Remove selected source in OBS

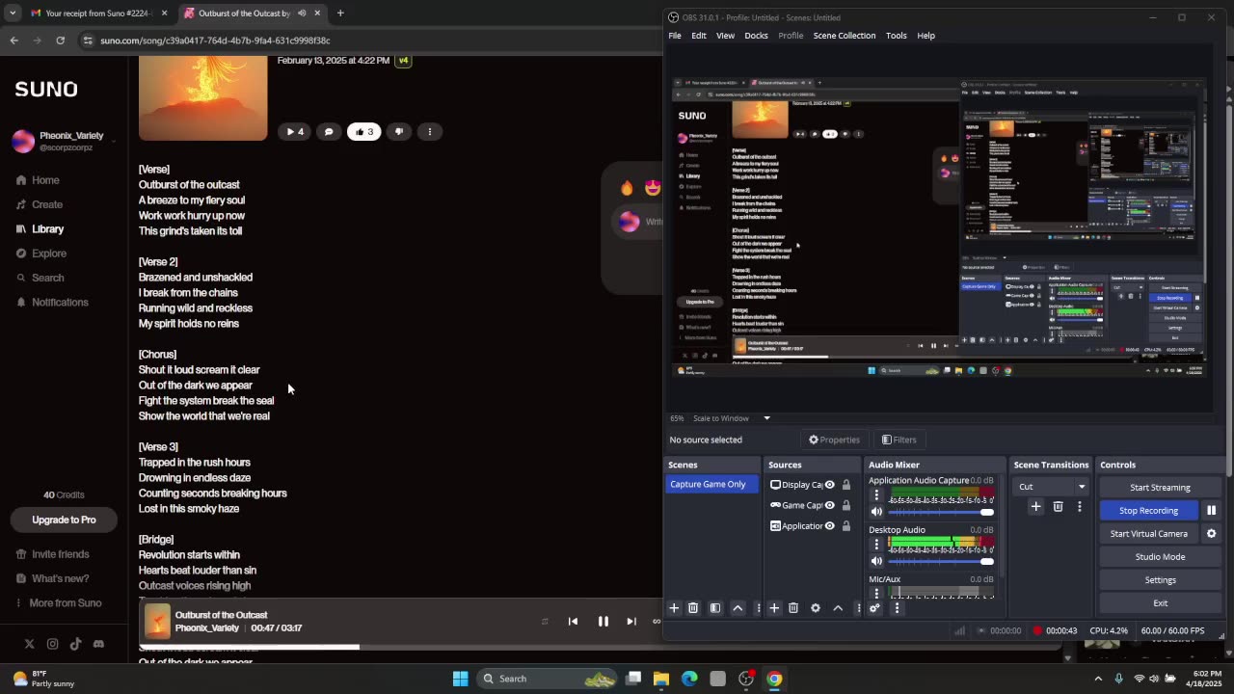click(793, 608)
